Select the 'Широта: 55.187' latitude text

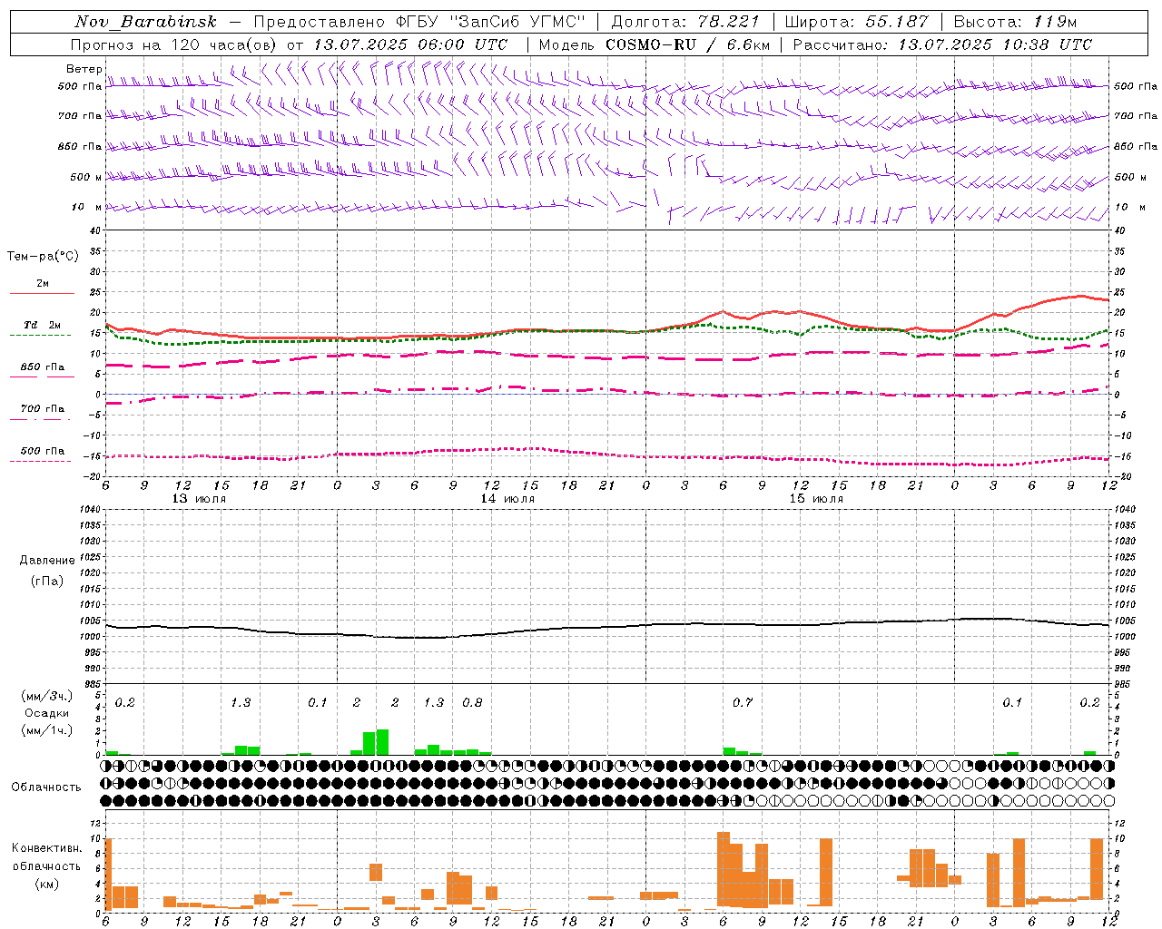point(856,22)
